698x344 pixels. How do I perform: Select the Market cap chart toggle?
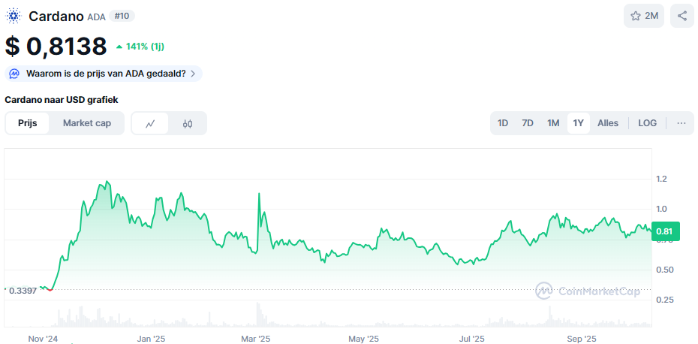tap(87, 123)
